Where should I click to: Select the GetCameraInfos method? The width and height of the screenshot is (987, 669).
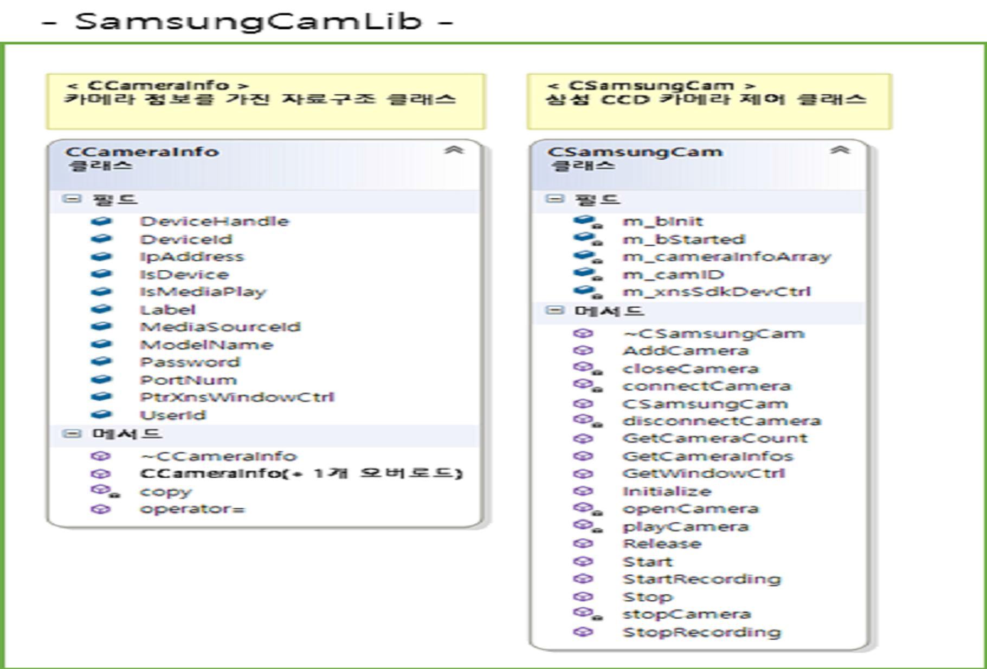pyautogui.click(x=708, y=456)
